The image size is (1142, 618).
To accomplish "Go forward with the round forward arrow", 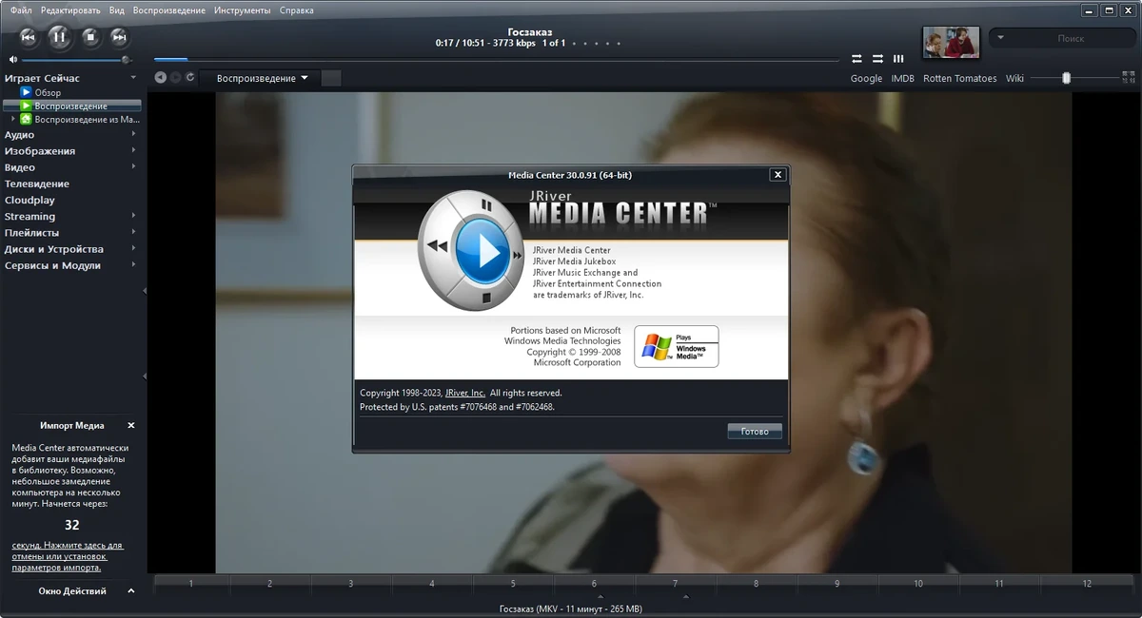I will pyautogui.click(x=176, y=78).
